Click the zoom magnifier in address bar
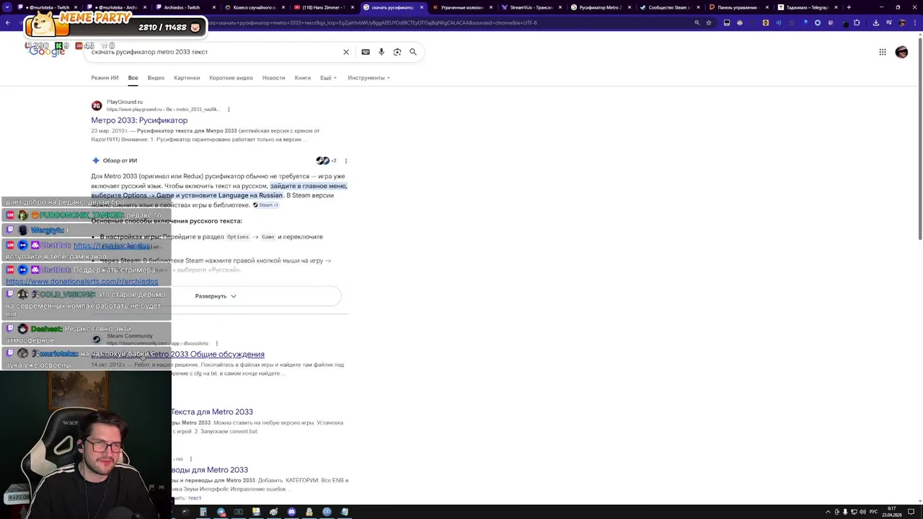923x519 pixels. coord(697,22)
